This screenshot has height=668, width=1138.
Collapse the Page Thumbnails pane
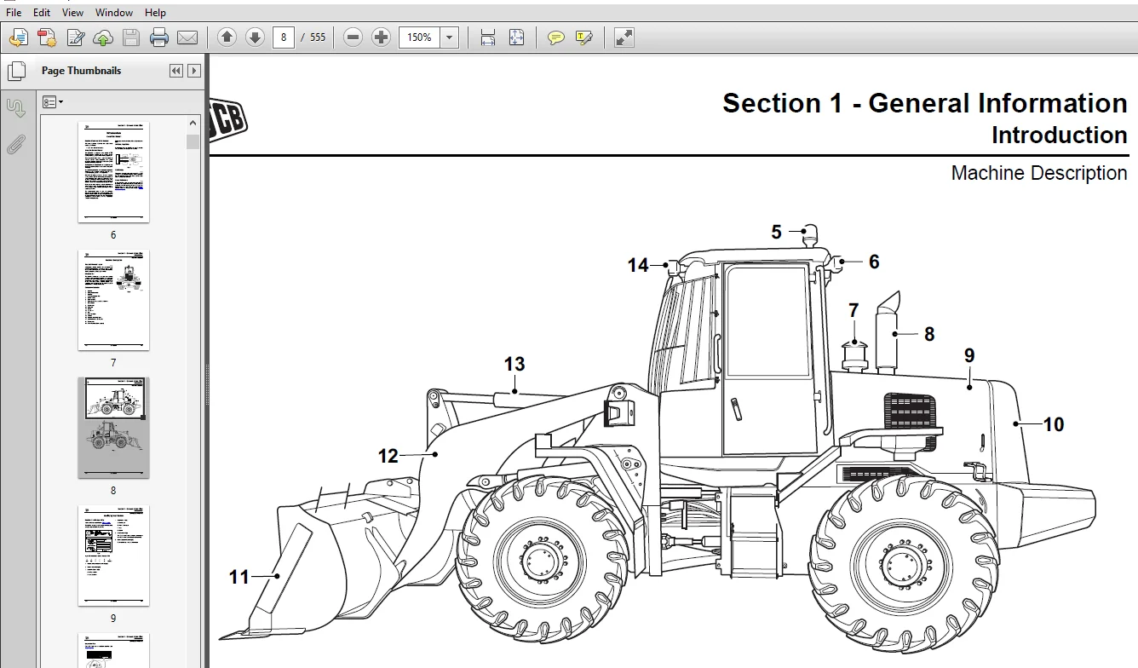tap(176, 71)
